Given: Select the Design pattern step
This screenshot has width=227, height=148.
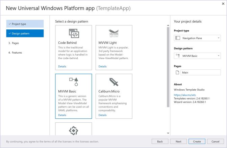Looking at the screenshot, I should coord(25,33).
